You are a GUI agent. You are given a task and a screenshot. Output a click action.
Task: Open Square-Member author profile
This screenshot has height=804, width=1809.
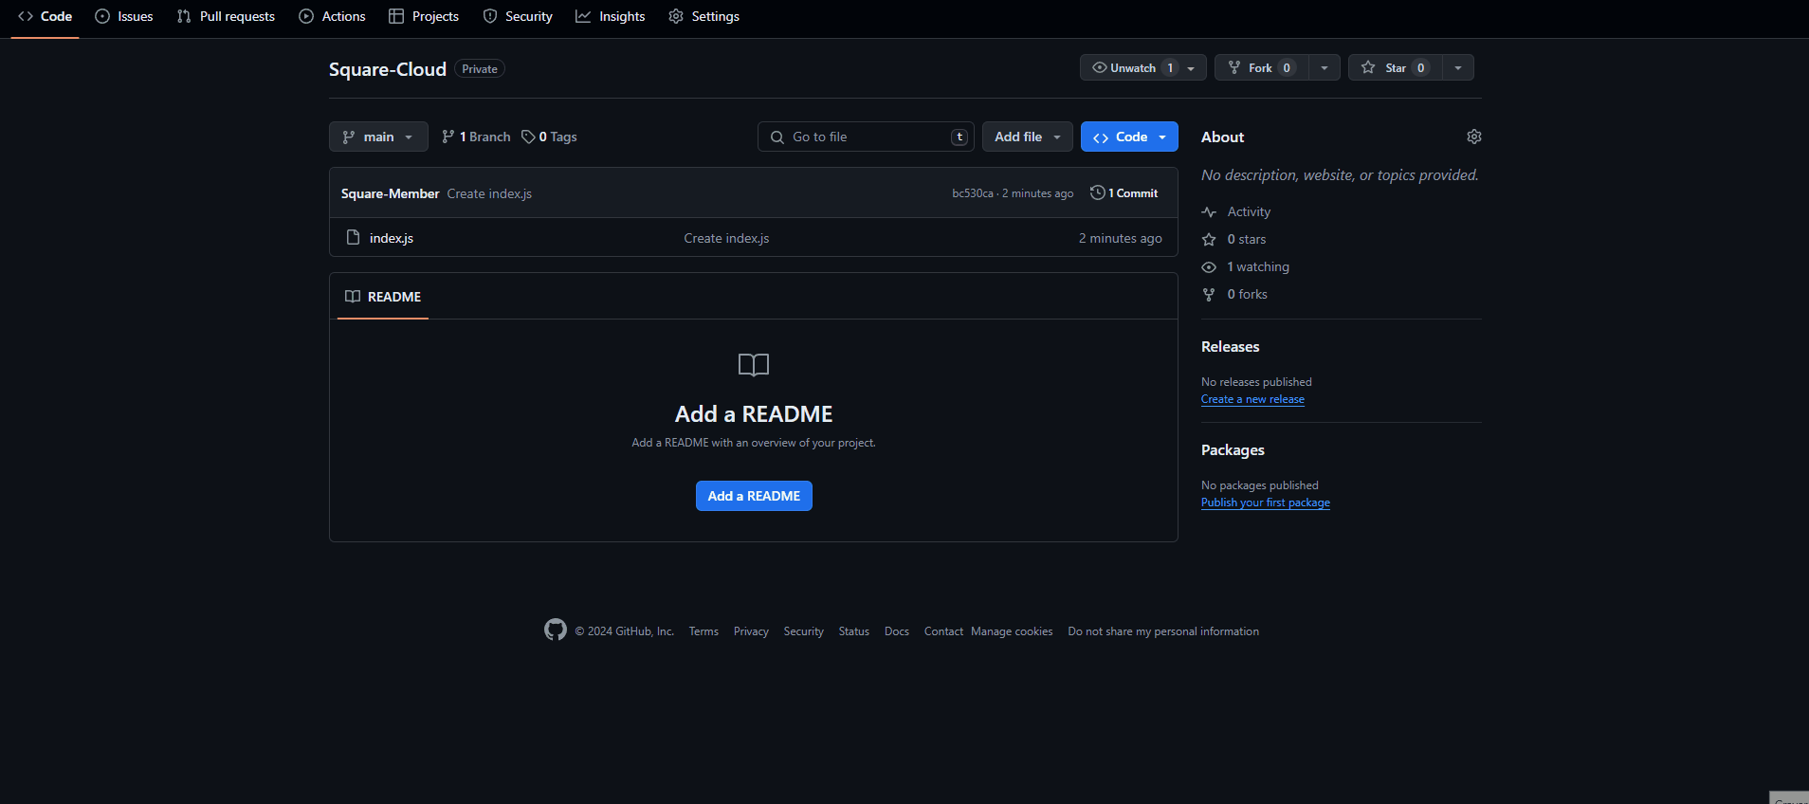[390, 193]
